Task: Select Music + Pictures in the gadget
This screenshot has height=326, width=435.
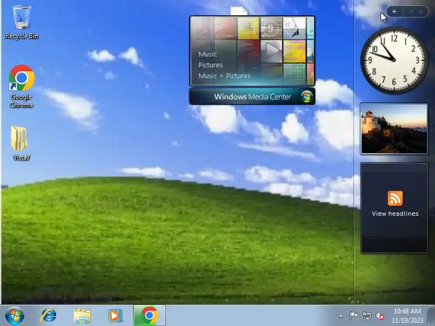Action: [x=225, y=76]
